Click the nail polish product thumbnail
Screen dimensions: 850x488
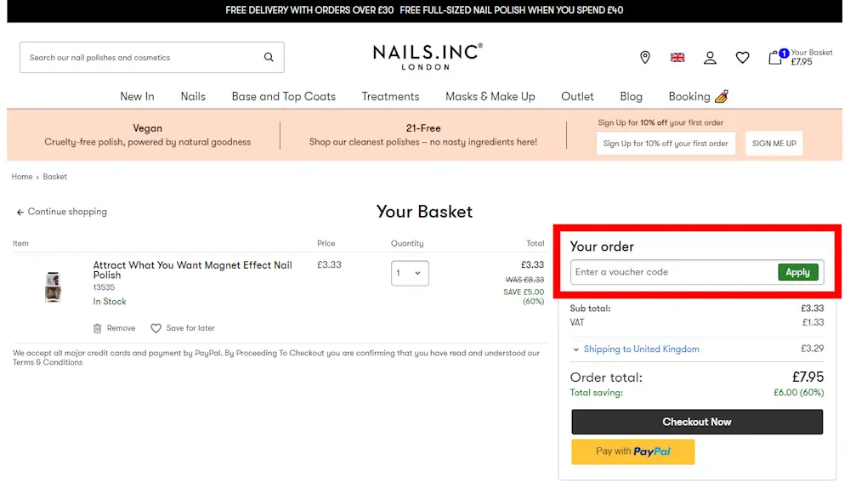tap(53, 287)
